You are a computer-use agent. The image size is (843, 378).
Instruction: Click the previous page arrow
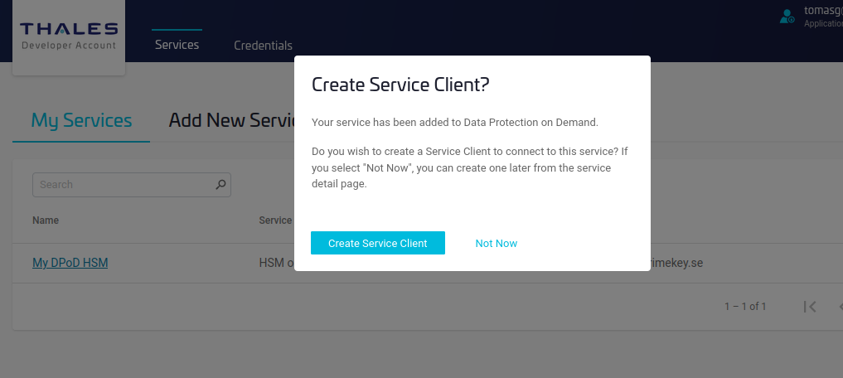coord(839,307)
